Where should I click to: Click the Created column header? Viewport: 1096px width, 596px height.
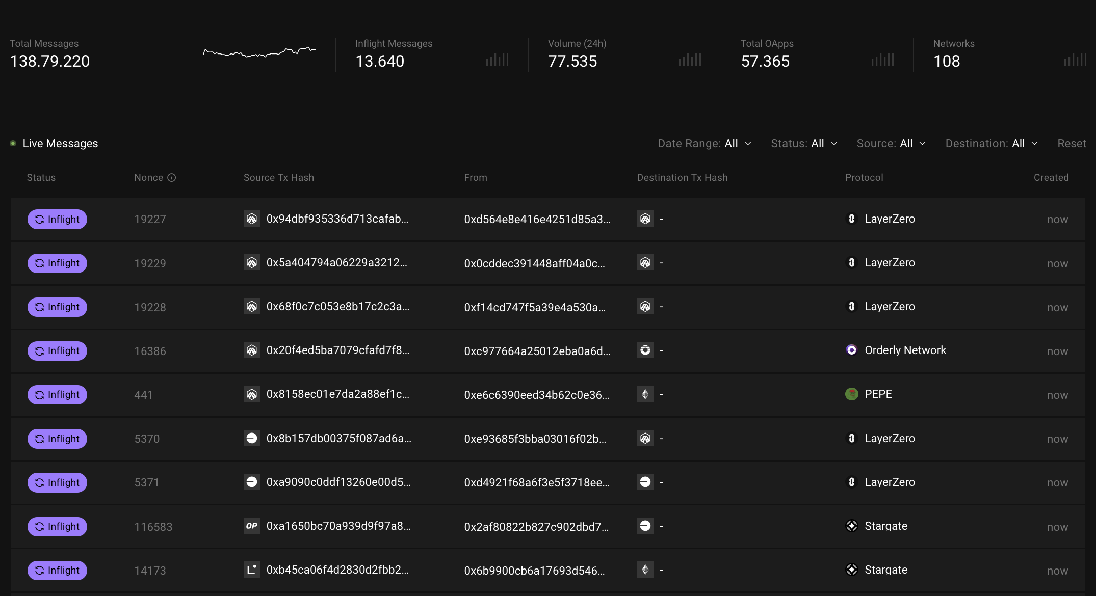point(1051,178)
